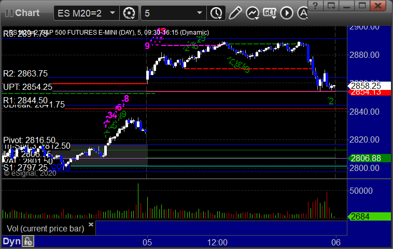Click the 50000 volume axis label
Viewport: 393px width, 249px height.
click(361, 191)
